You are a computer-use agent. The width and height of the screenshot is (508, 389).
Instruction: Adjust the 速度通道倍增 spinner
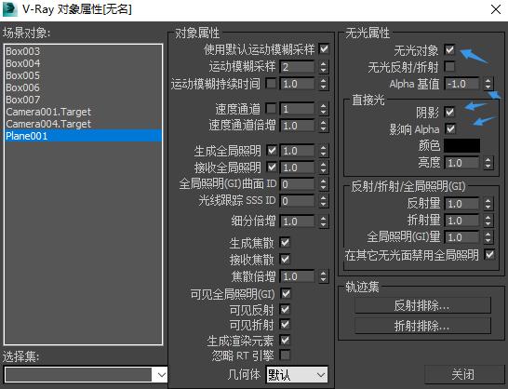point(323,126)
